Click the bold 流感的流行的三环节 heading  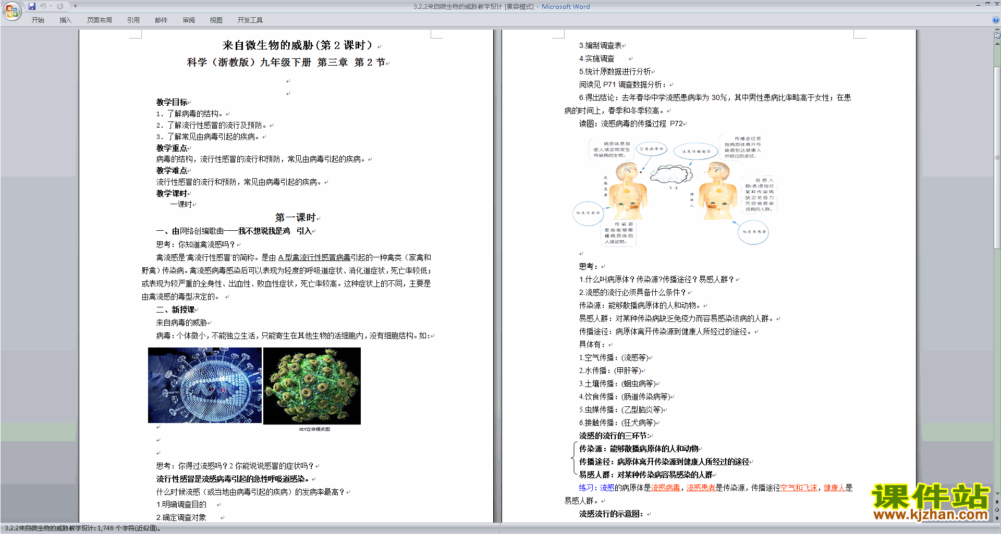[614, 436]
